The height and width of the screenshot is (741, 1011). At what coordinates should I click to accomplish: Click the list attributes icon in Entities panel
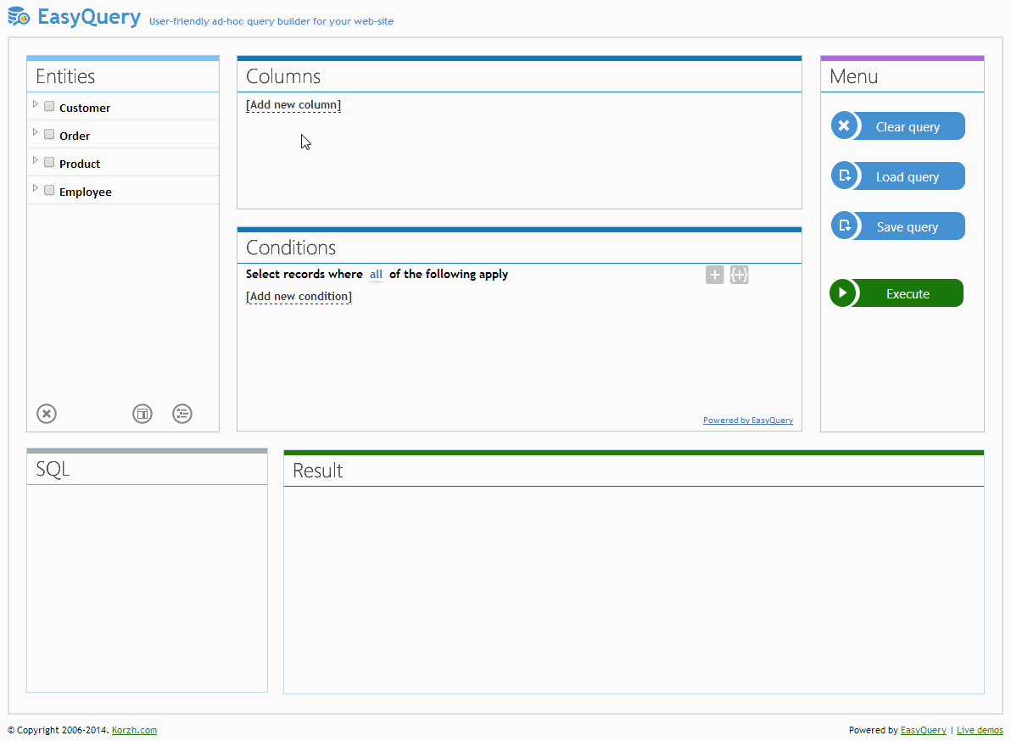182,414
